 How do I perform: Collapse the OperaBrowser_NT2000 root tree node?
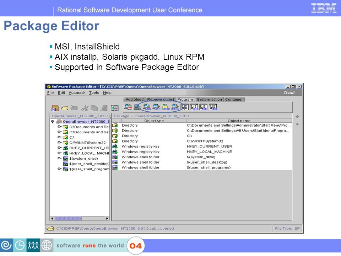click(53, 122)
